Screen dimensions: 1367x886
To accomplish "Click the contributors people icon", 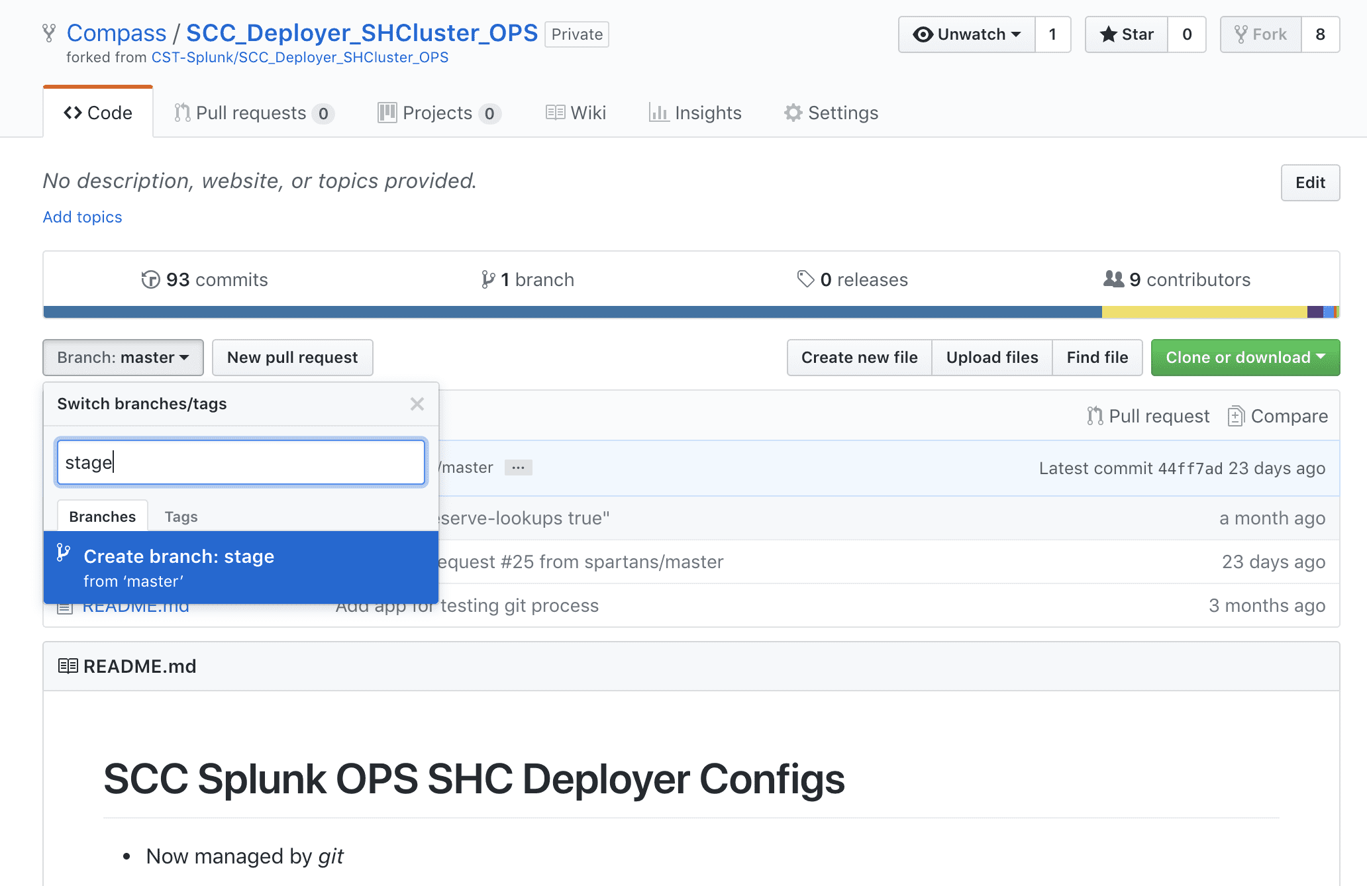I will pos(1114,279).
